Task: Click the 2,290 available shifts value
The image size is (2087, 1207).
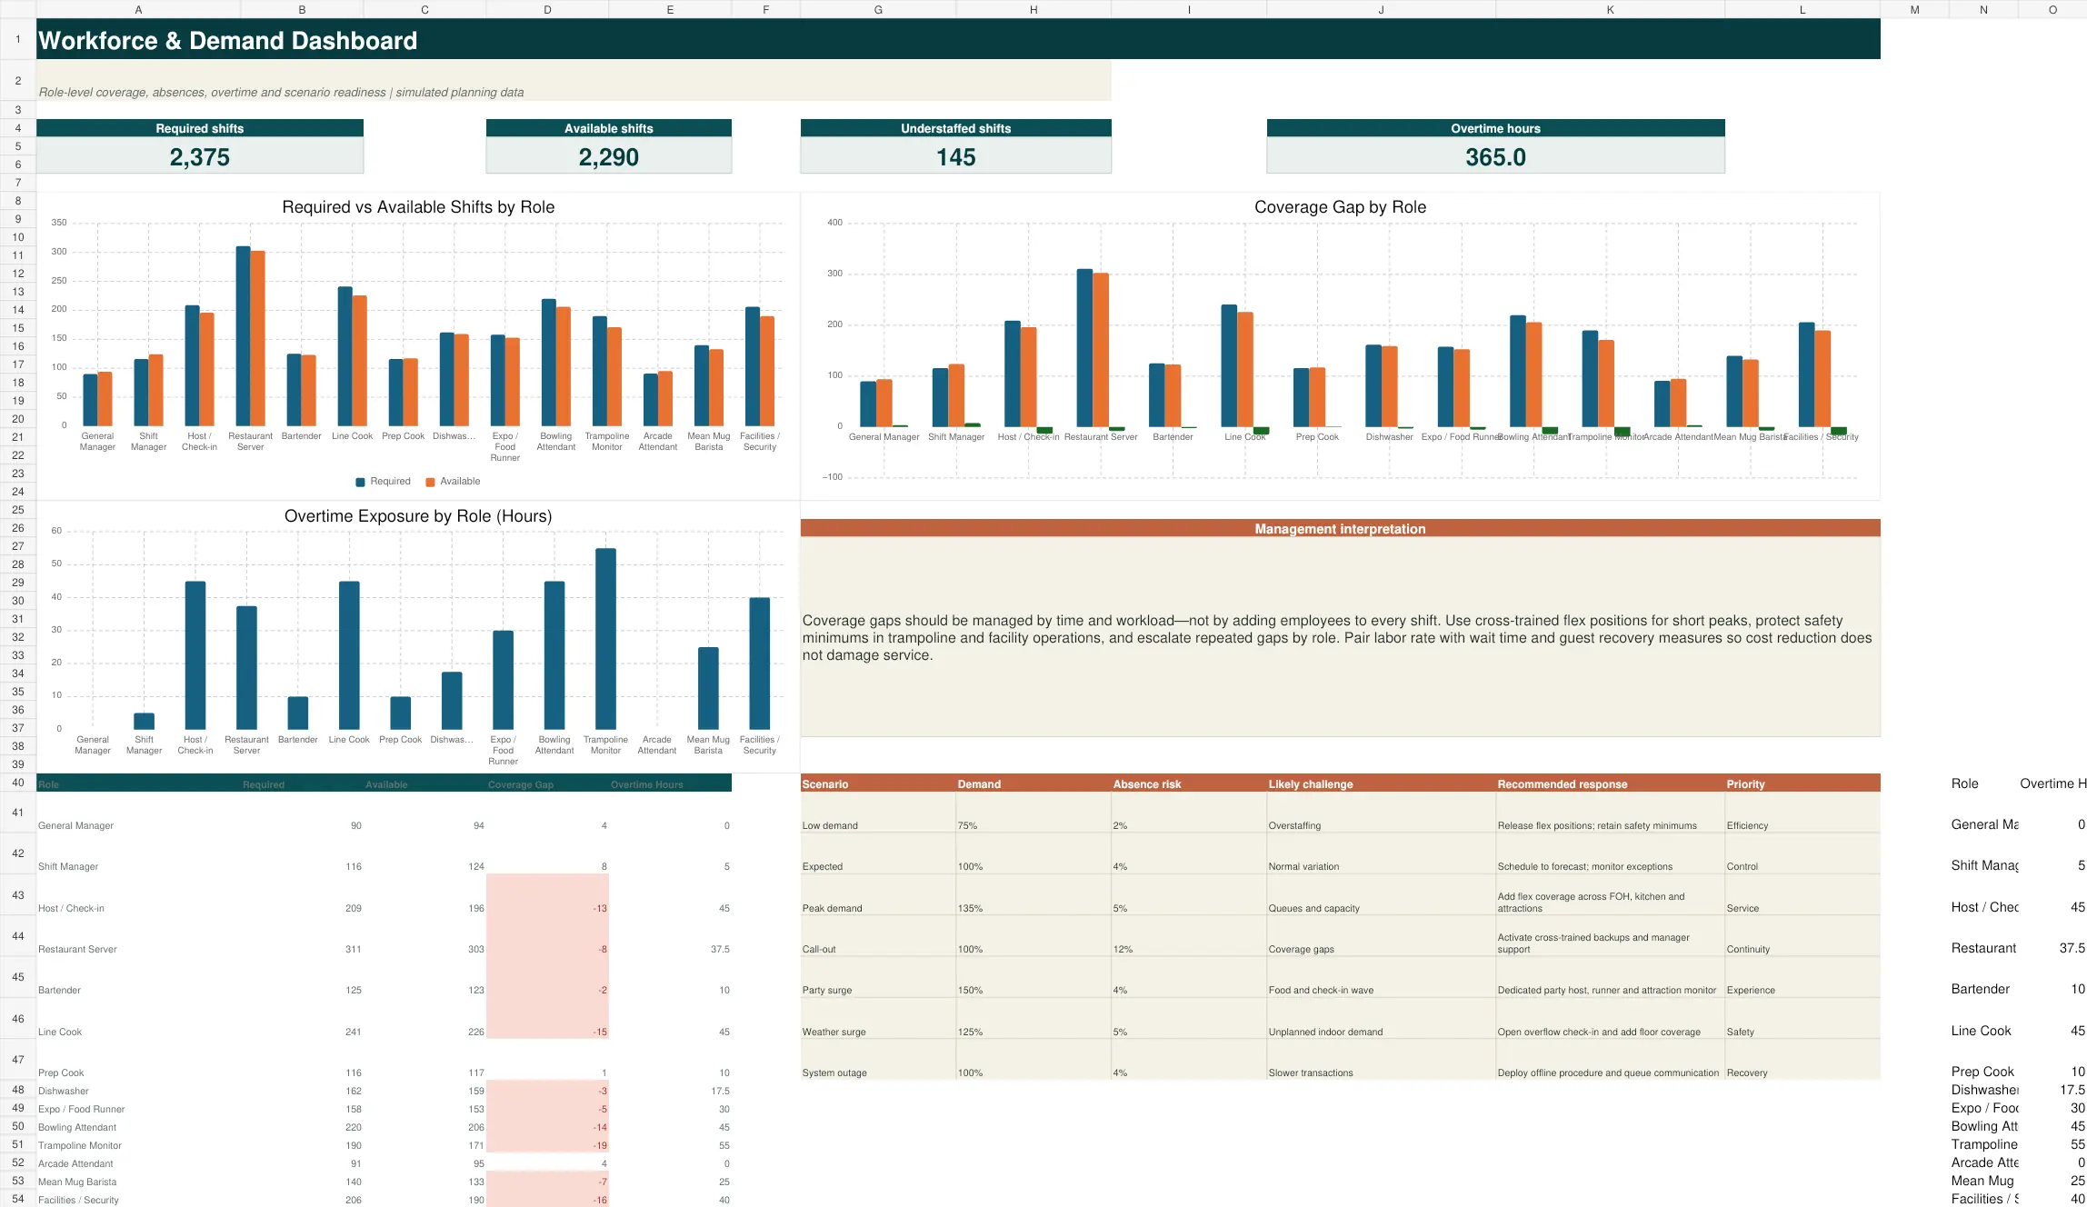Action: [609, 156]
